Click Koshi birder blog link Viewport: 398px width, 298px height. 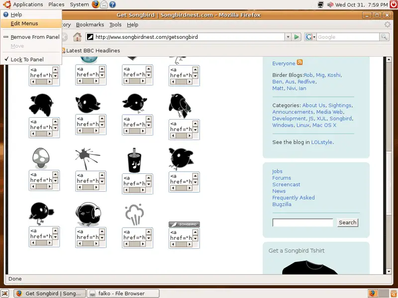(x=334, y=75)
